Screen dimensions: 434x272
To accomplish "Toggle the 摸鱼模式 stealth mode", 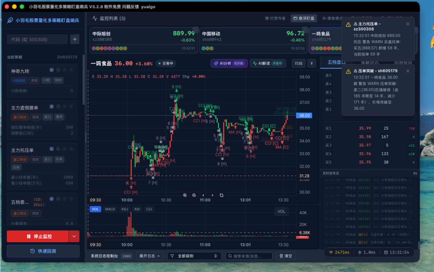I will [332, 19].
